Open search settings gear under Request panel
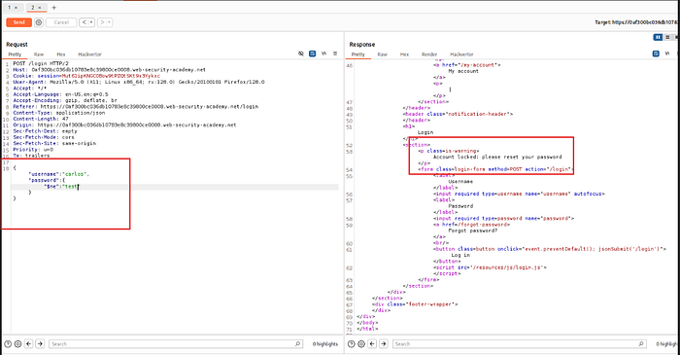 coord(17,343)
